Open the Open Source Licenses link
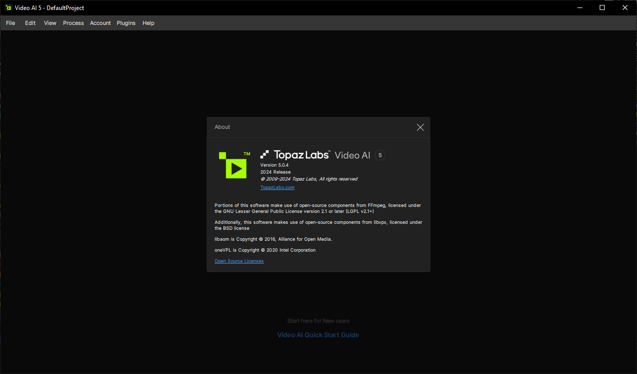637x374 pixels. (239, 261)
